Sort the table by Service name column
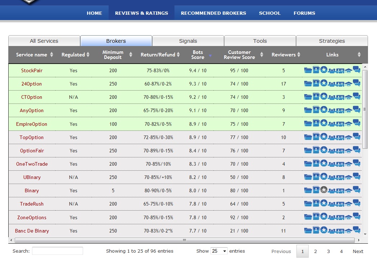377x262 pixels. click(51, 55)
